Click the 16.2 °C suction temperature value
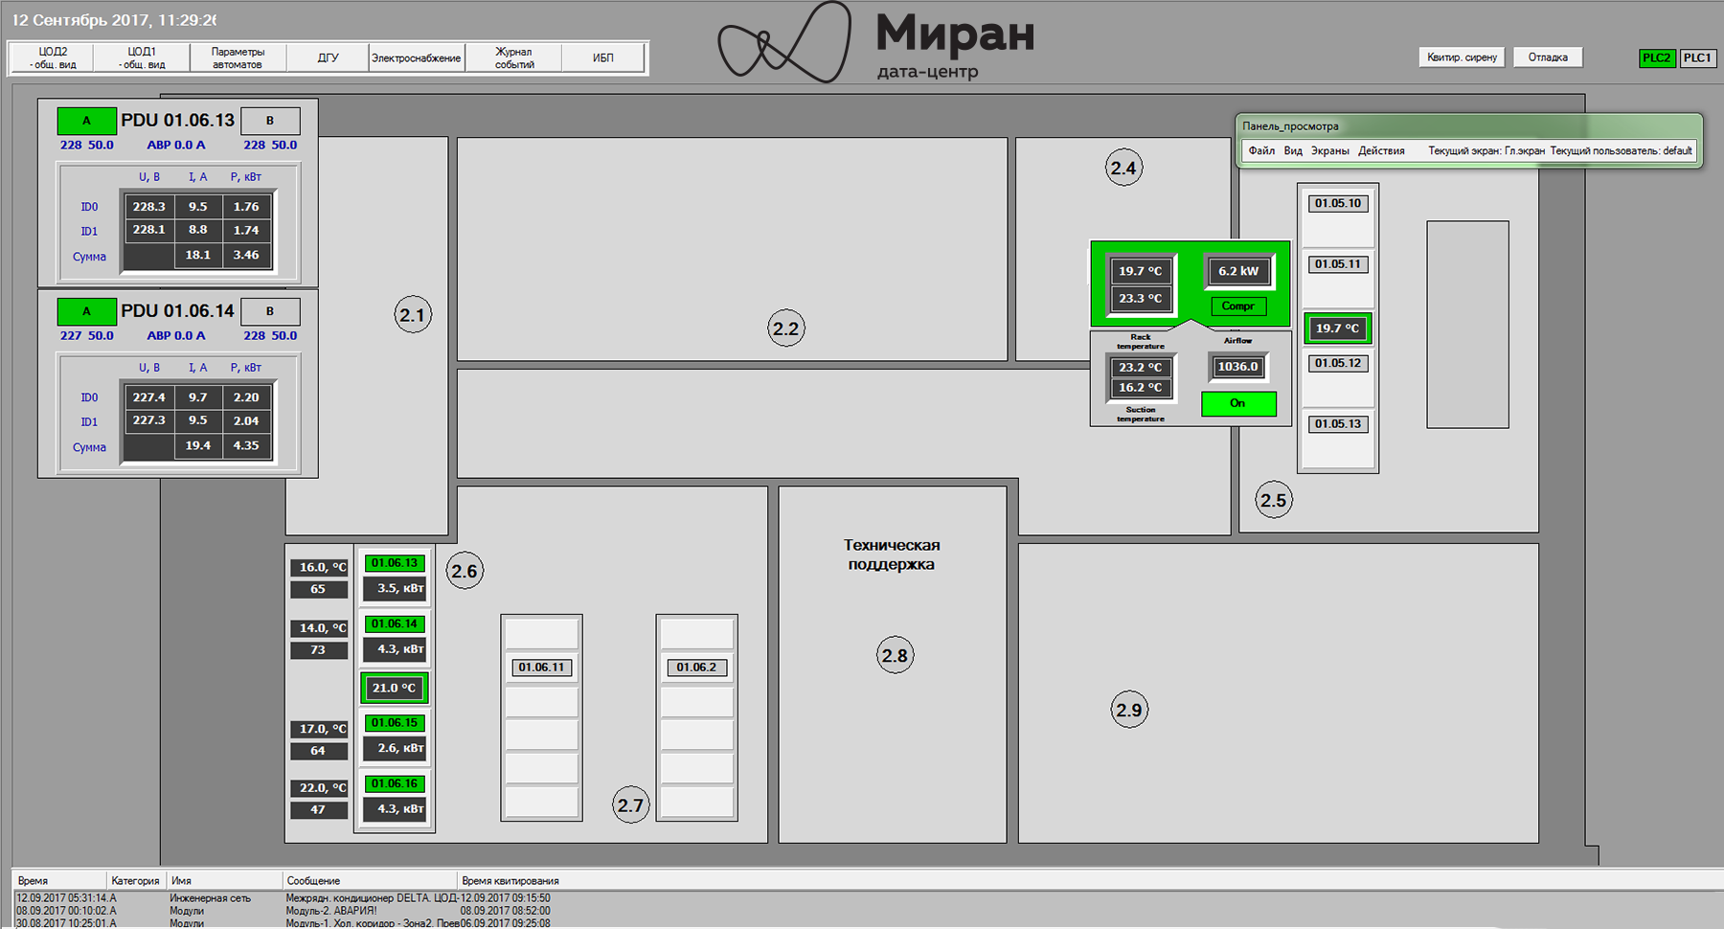 [x=1141, y=387]
